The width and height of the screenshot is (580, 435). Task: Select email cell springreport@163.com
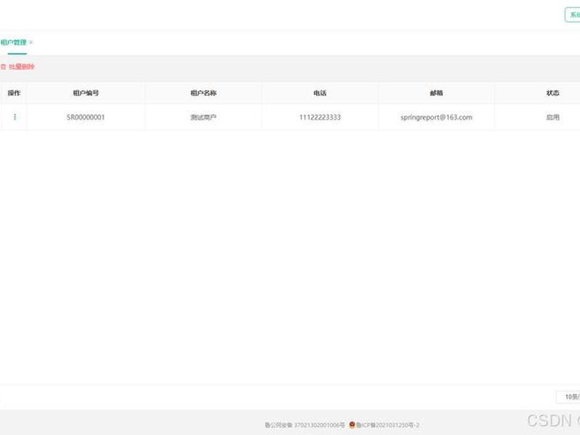pos(436,117)
